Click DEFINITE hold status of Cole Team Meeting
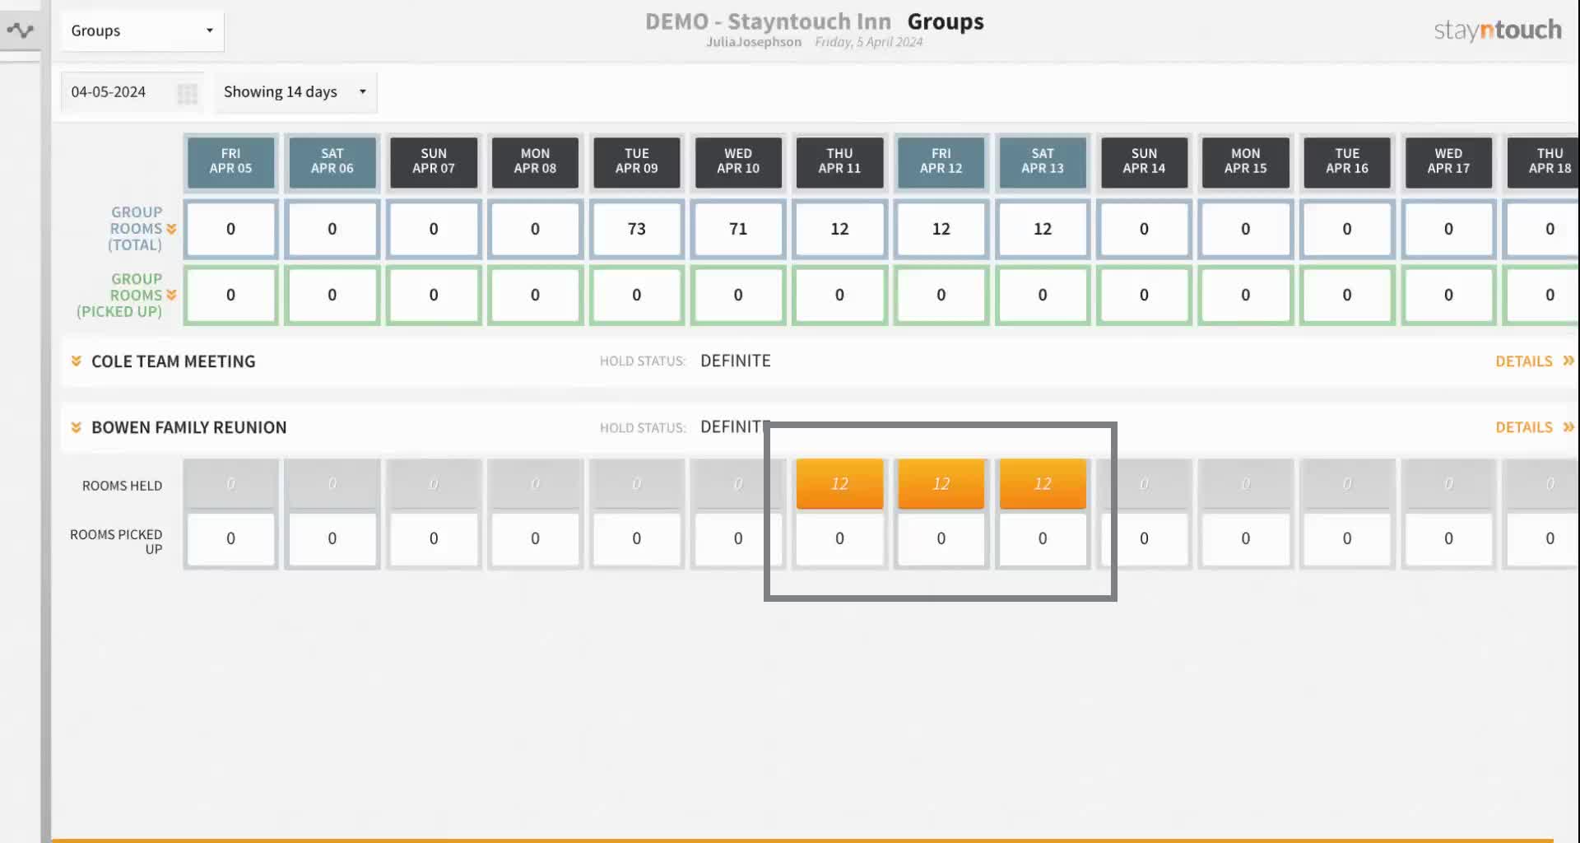The width and height of the screenshot is (1580, 843). coord(736,361)
